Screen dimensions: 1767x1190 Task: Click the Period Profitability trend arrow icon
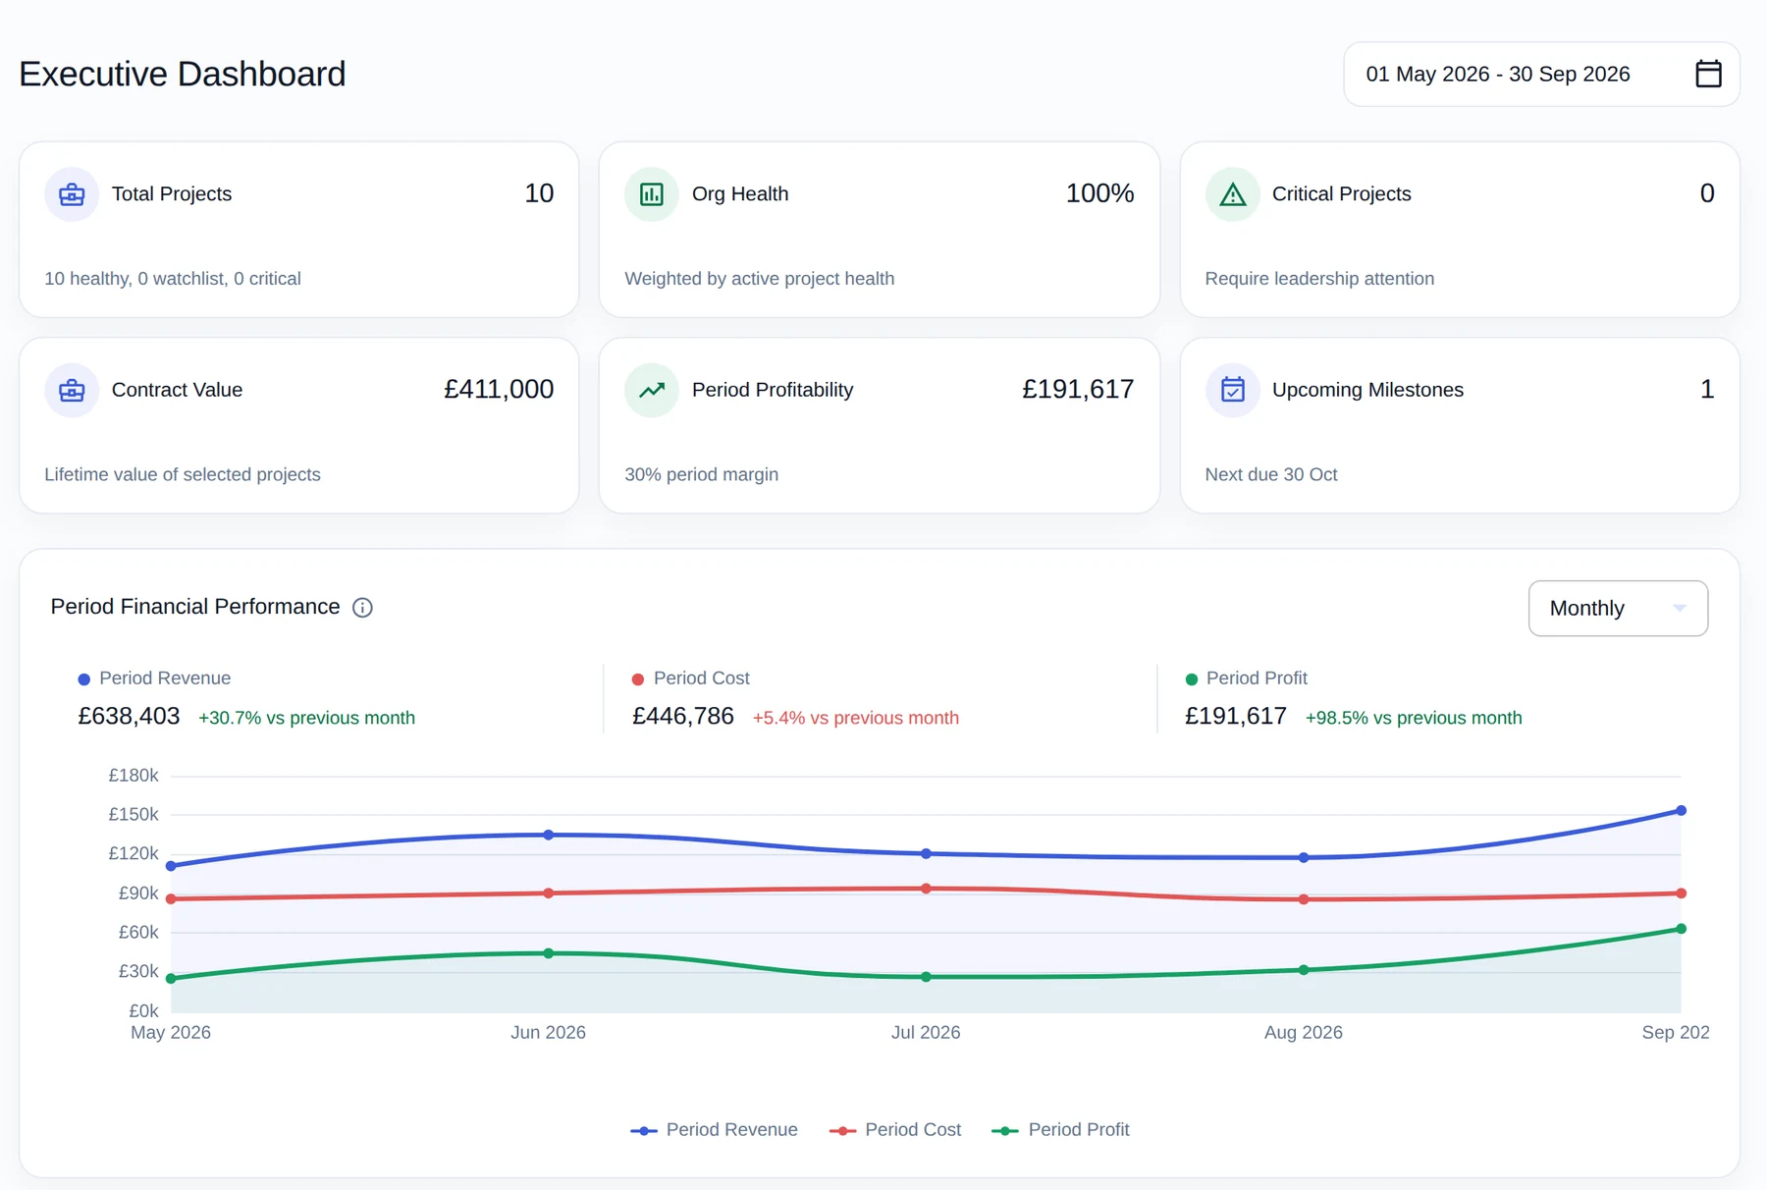(x=652, y=391)
